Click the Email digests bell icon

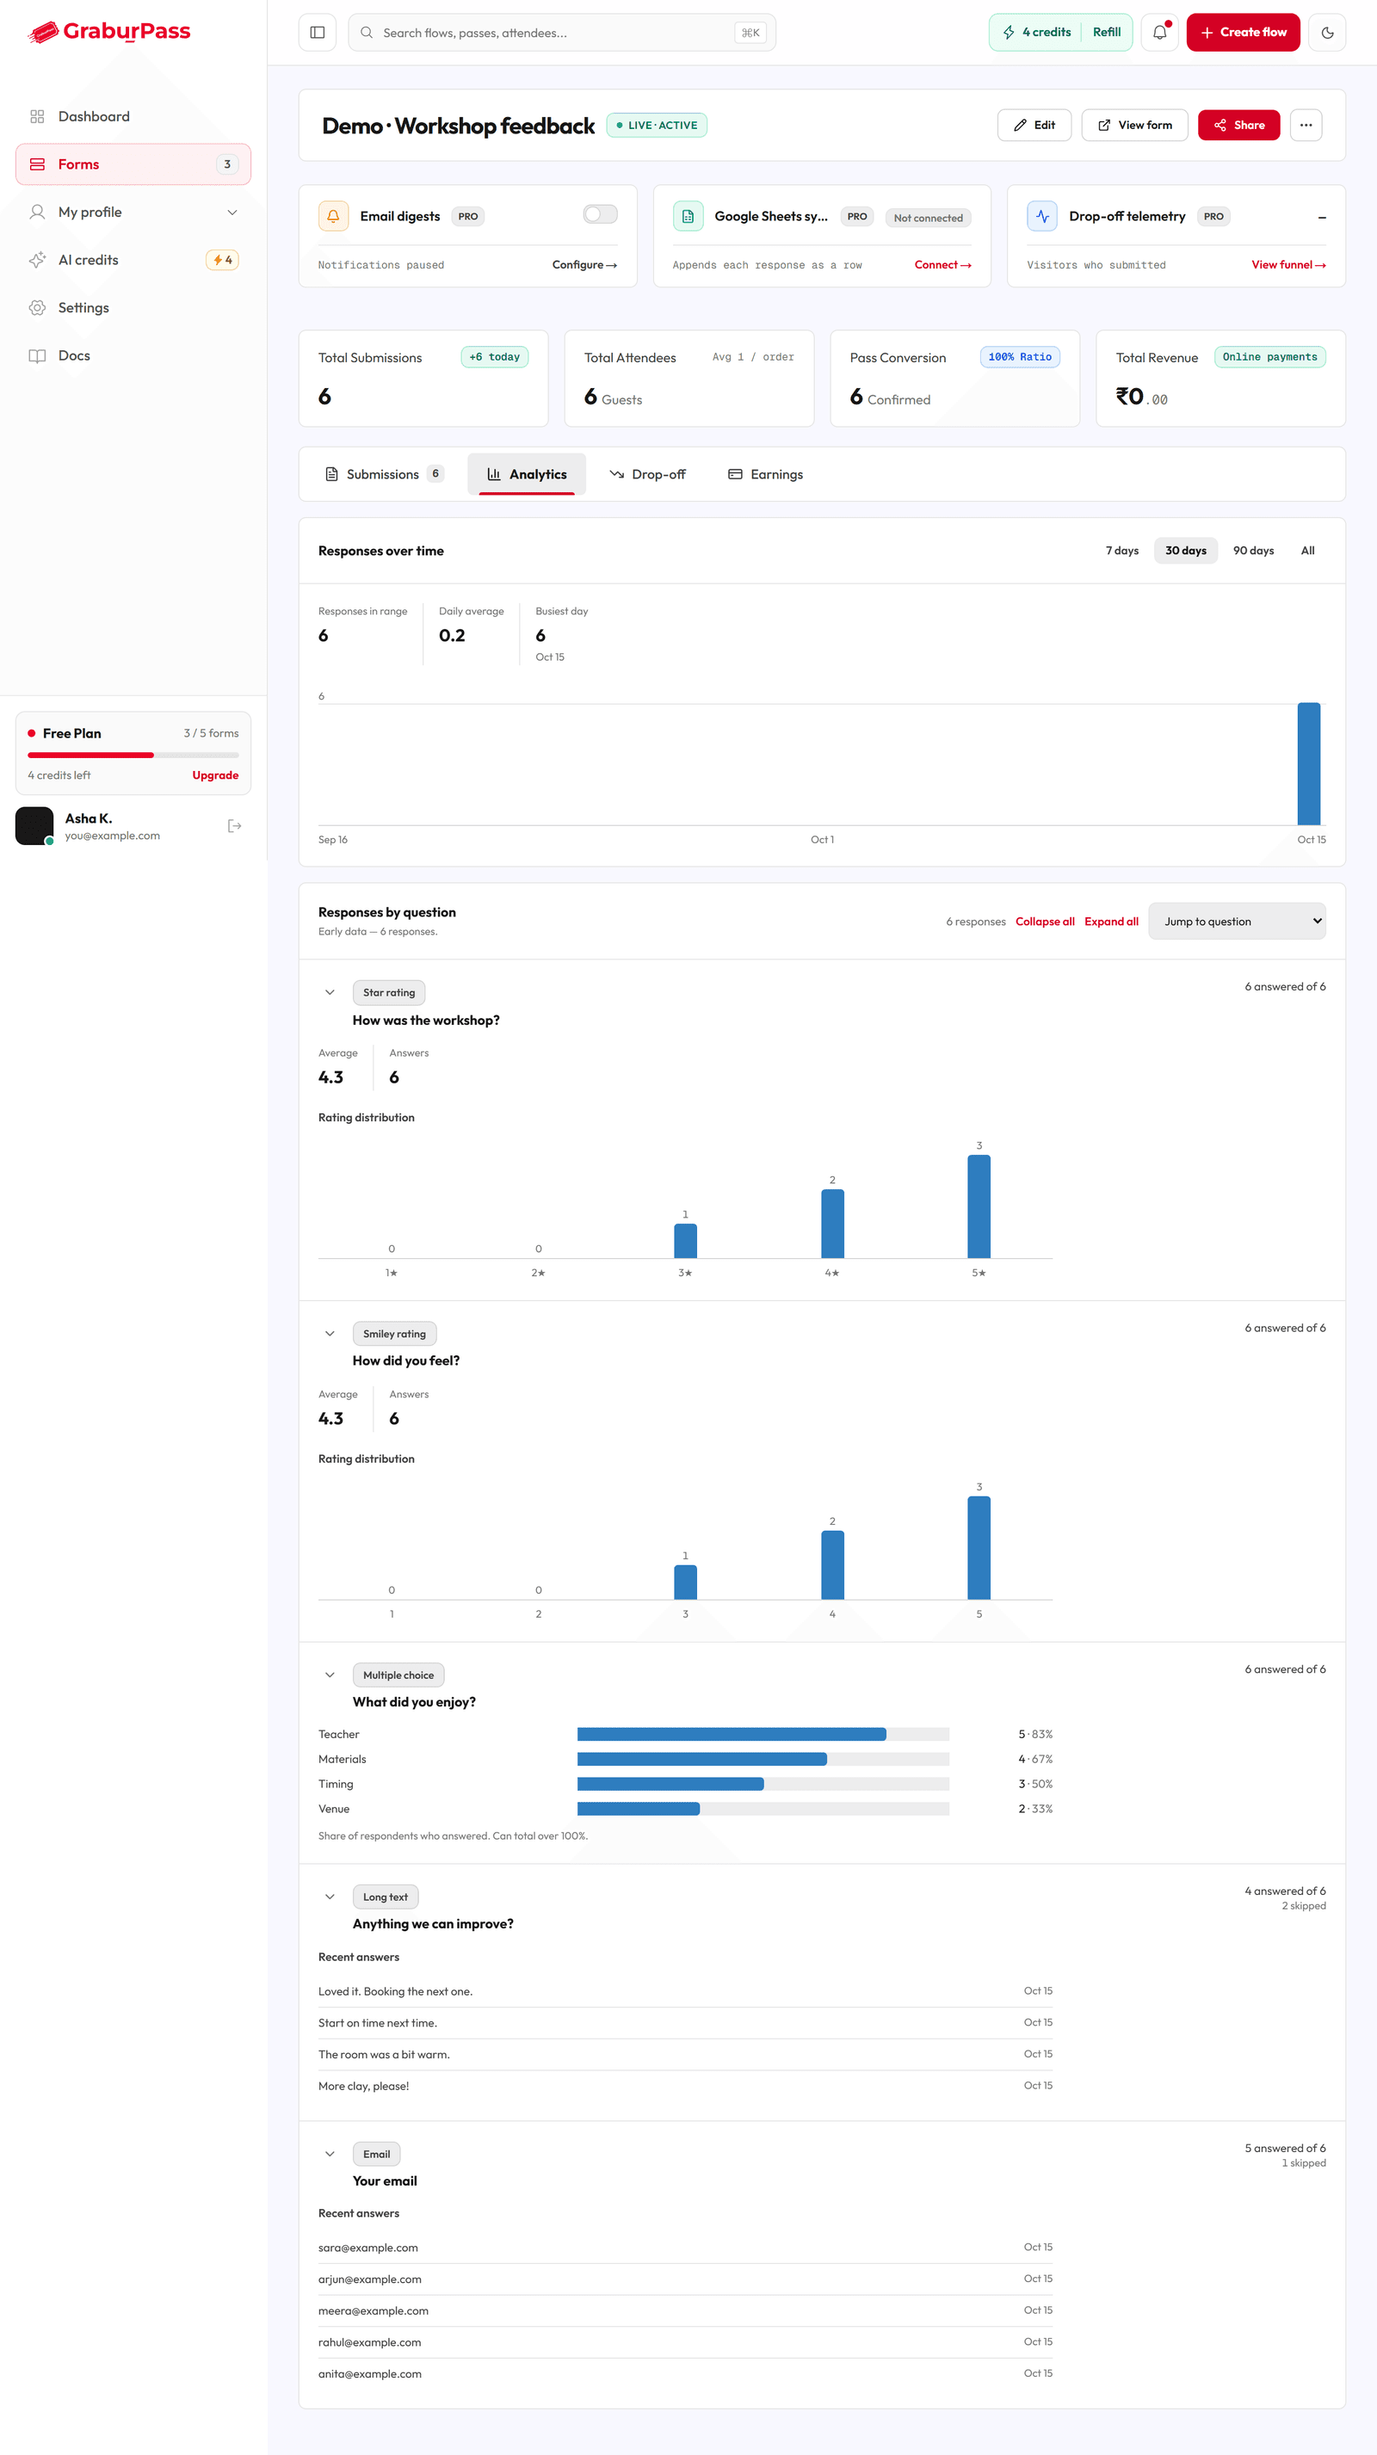(x=334, y=216)
